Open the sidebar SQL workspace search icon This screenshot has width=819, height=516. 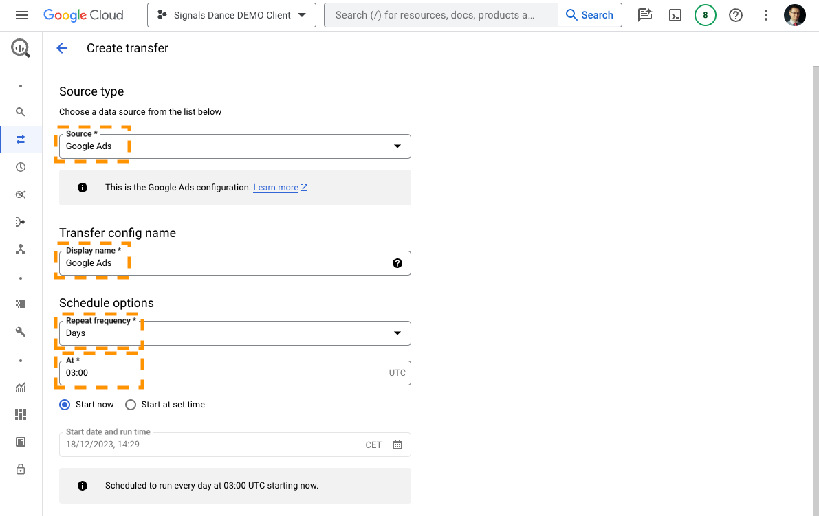click(21, 112)
